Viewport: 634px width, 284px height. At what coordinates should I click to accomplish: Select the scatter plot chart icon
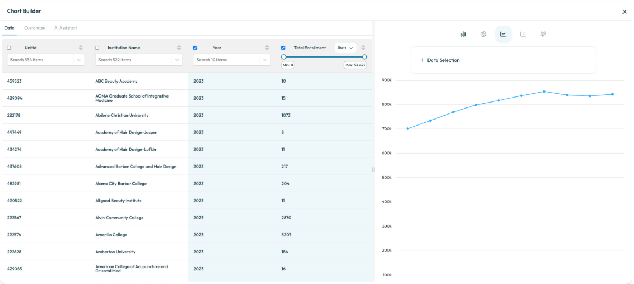(x=523, y=34)
